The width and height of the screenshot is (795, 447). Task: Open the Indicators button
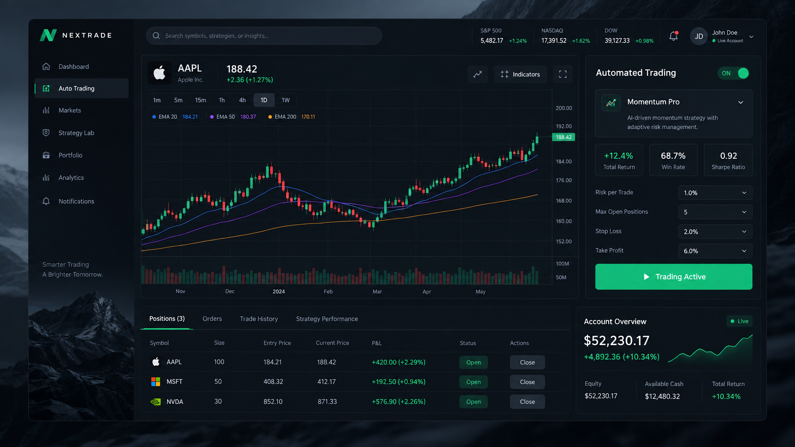click(x=520, y=74)
